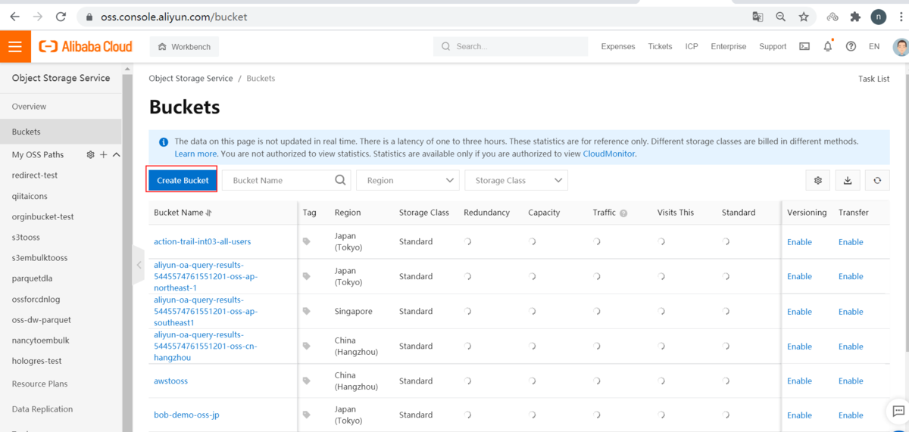909x432 pixels.
Task: Open the feedback chat icon
Action: pyautogui.click(x=898, y=411)
